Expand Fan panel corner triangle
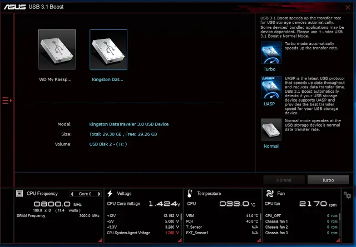356x247 pixels. [338, 240]
